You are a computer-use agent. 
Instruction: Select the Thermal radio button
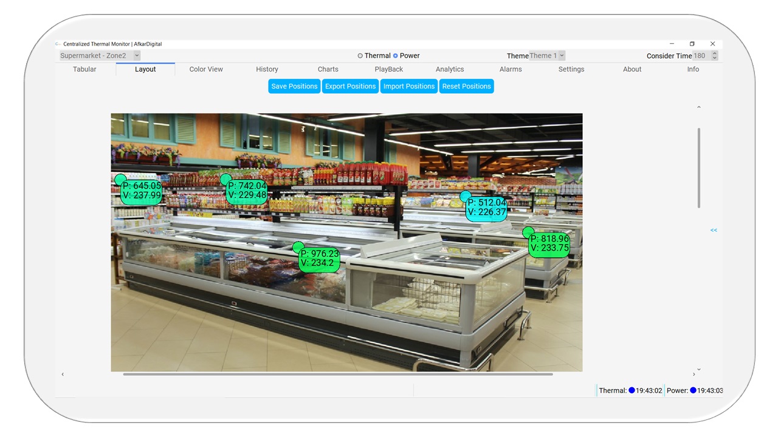(360, 56)
